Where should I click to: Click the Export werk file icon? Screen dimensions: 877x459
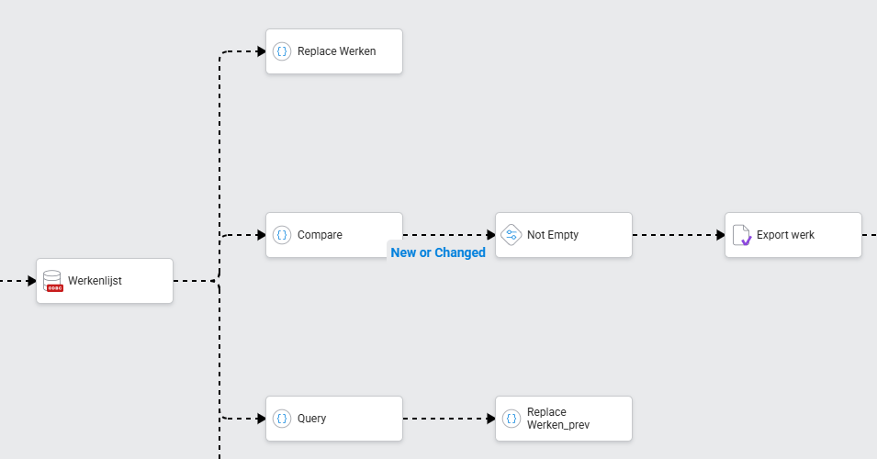[x=741, y=235]
